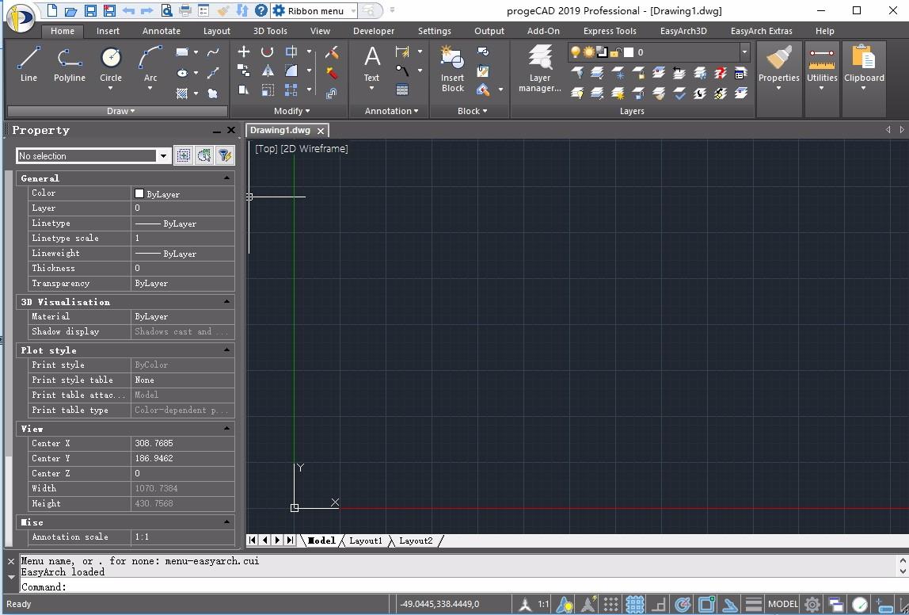Click the Text annotation tool

[x=371, y=68]
